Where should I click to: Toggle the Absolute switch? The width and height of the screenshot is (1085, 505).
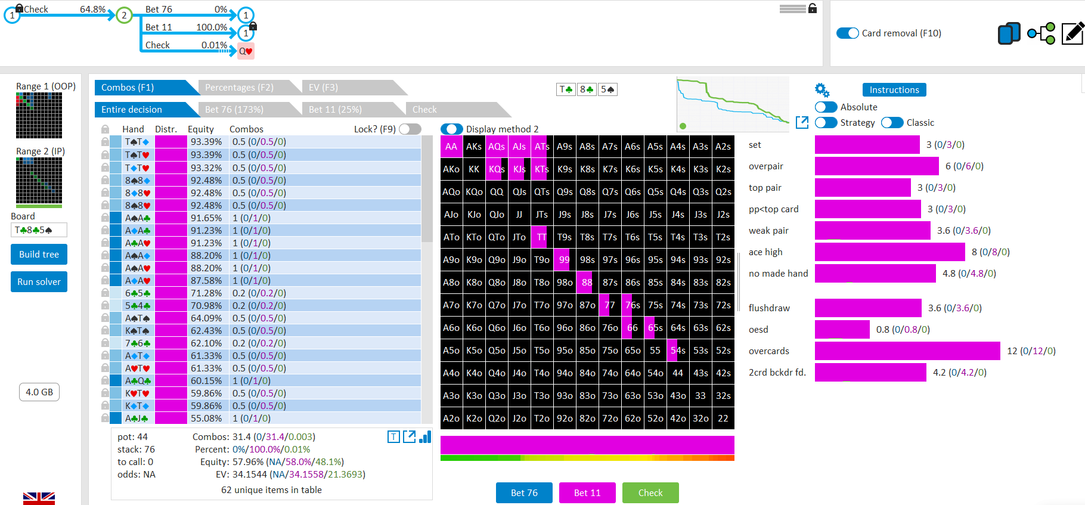coord(826,107)
